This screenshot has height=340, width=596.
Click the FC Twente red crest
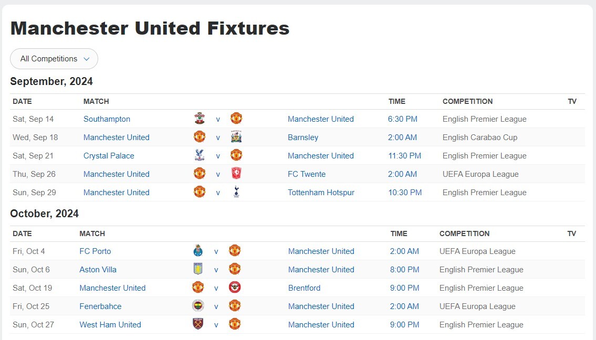point(236,173)
